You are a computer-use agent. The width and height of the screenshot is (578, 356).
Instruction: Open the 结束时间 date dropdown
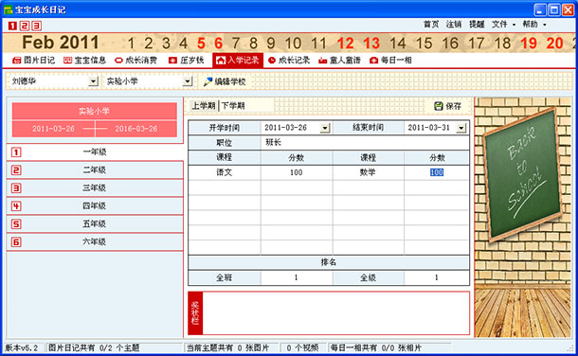tap(461, 128)
